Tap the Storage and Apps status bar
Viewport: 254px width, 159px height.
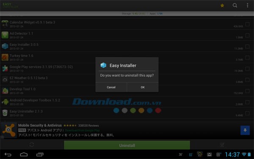click(x=127, y=14)
